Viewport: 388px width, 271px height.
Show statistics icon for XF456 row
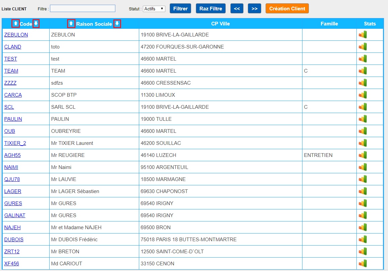[x=363, y=264]
